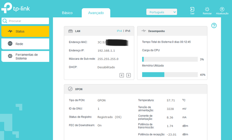The width and height of the screenshot is (232, 140).
Task: Click the Tipo de PON value GPON
Action: tap(101, 101)
